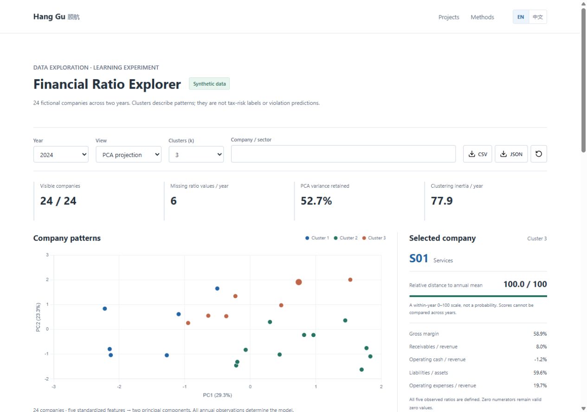
Task: Click the Visible companies 24 / 24 value
Action: (58, 201)
